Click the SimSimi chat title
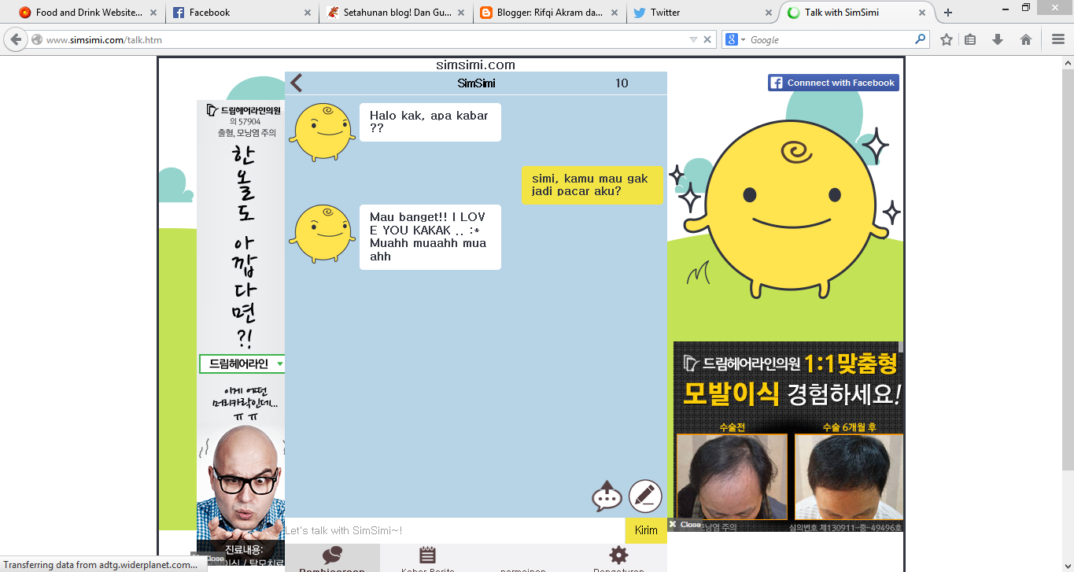 (476, 83)
